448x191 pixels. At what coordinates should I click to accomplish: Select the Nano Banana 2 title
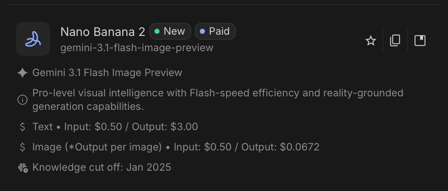pyautogui.click(x=103, y=32)
